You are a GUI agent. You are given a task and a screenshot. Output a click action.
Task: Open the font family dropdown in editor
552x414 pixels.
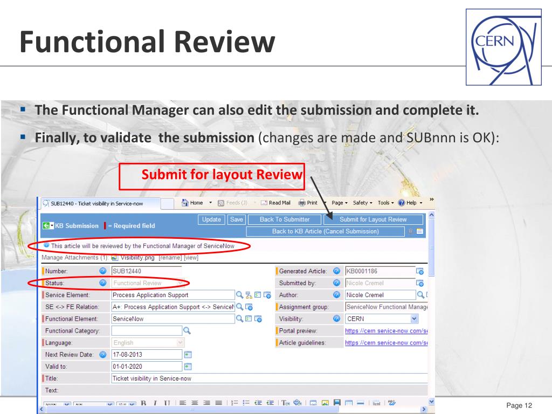93,404
